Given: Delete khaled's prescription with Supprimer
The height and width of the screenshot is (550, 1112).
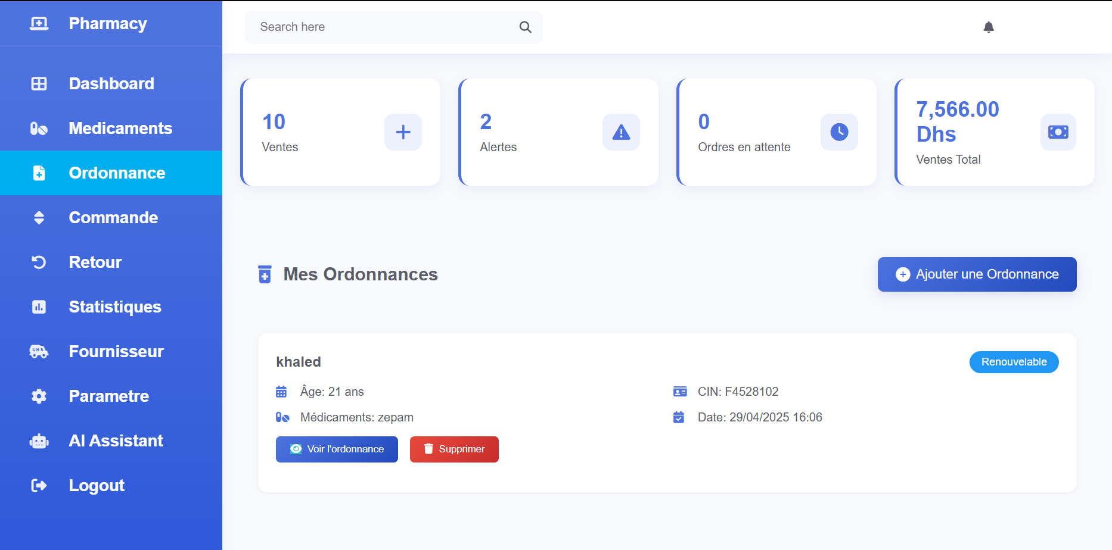Looking at the screenshot, I should click(x=454, y=449).
